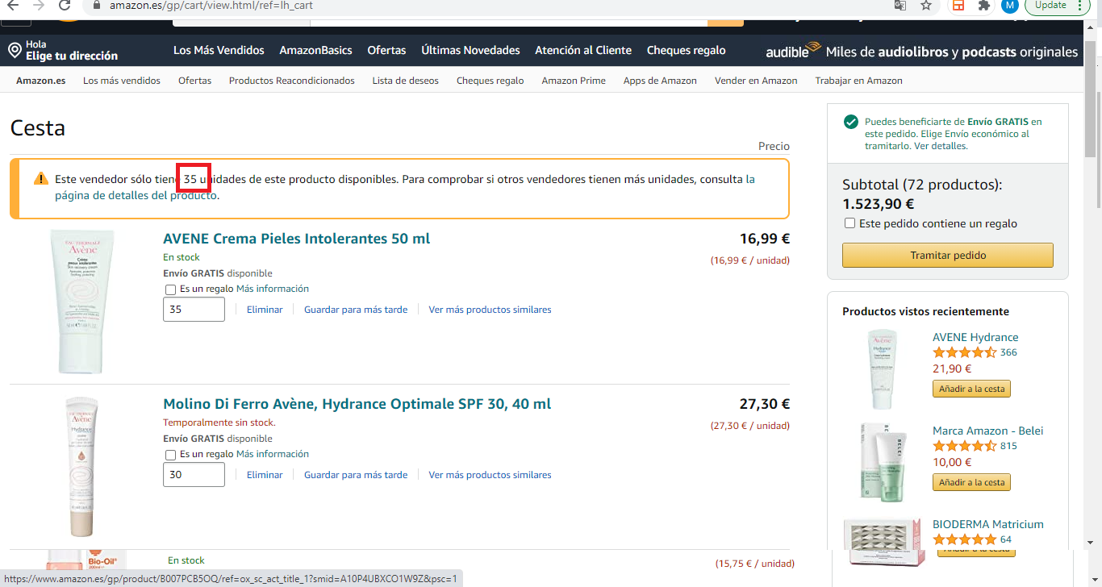Image resolution: width=1102 pixels, height=587 pixels.
Task: Click Amazon.es in the white sub-navigation bar
Action: click(x=40, y=81)
